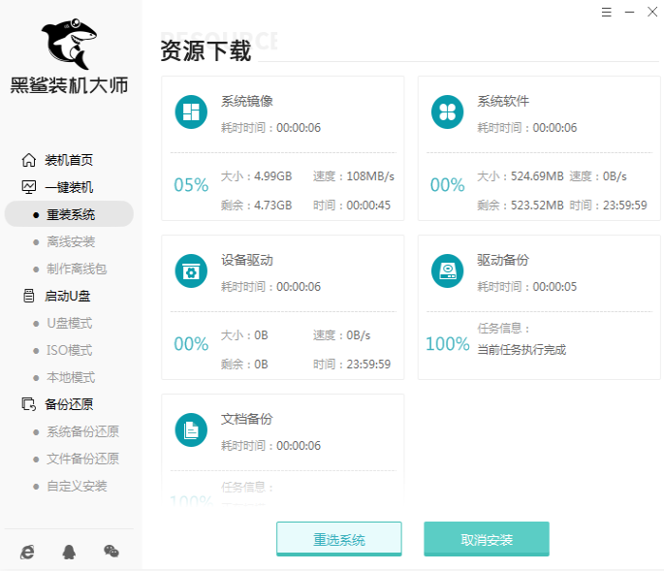Screen dimensions: 664x571
Task: Open the QQ penguin icon in sidebar
Action: [69, 551]
